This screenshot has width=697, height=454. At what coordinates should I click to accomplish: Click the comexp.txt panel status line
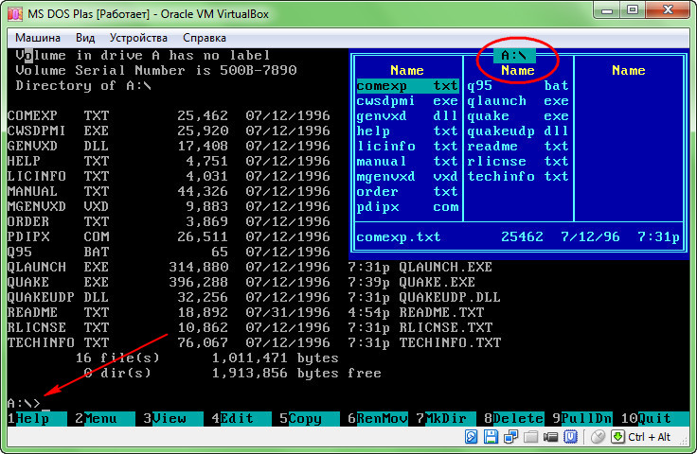[x=518, y=237]
